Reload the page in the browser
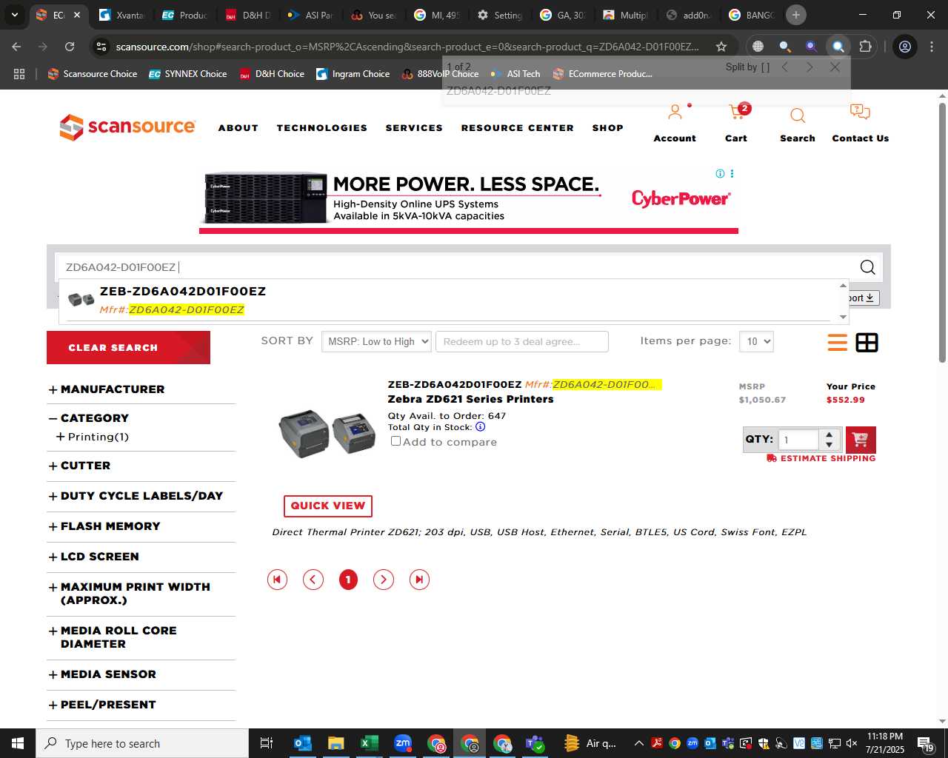 [x=70, y=47]
